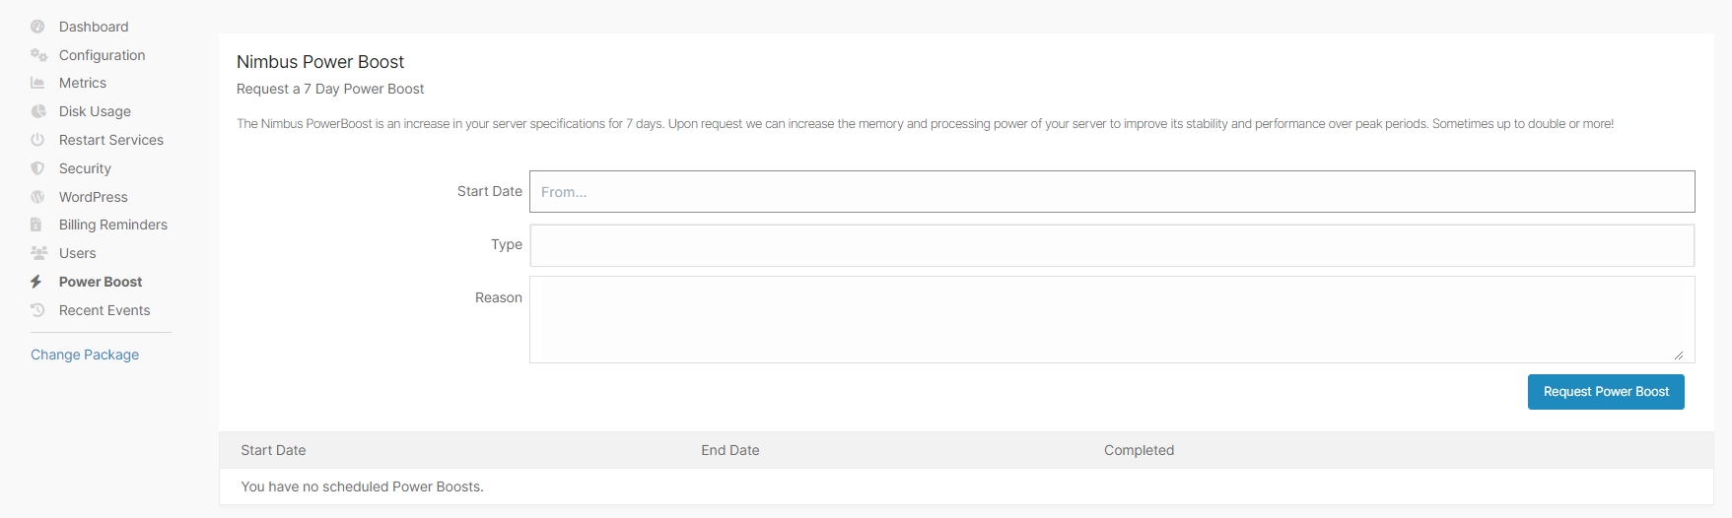The width and height of the screenshot is (1732, 518).
Task: Click the Configuration gears icon
Action: point(38,55)
